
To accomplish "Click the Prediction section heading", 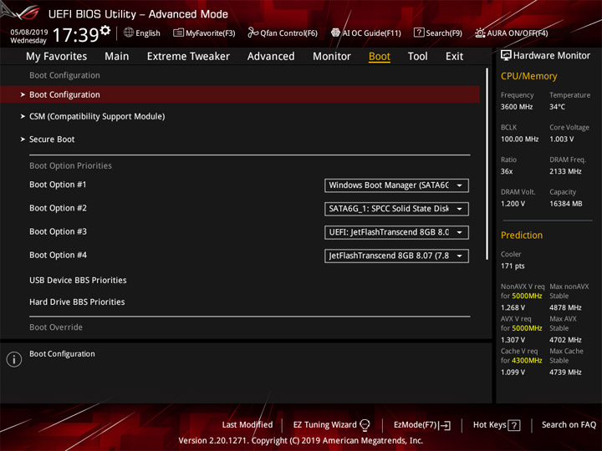I will [522, 235].
